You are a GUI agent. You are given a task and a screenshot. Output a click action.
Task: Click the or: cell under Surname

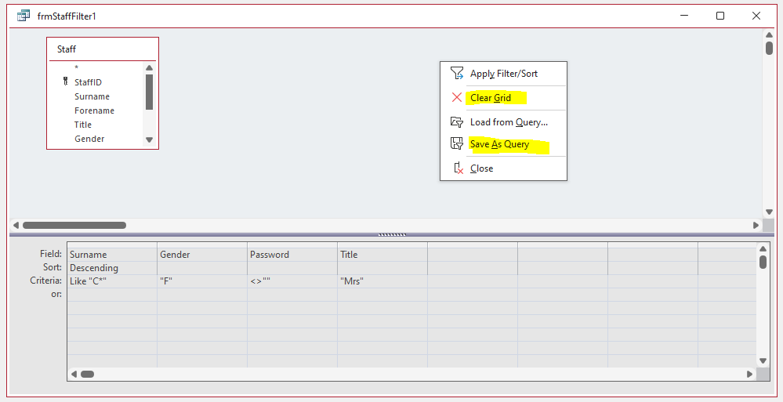[112, 295]
